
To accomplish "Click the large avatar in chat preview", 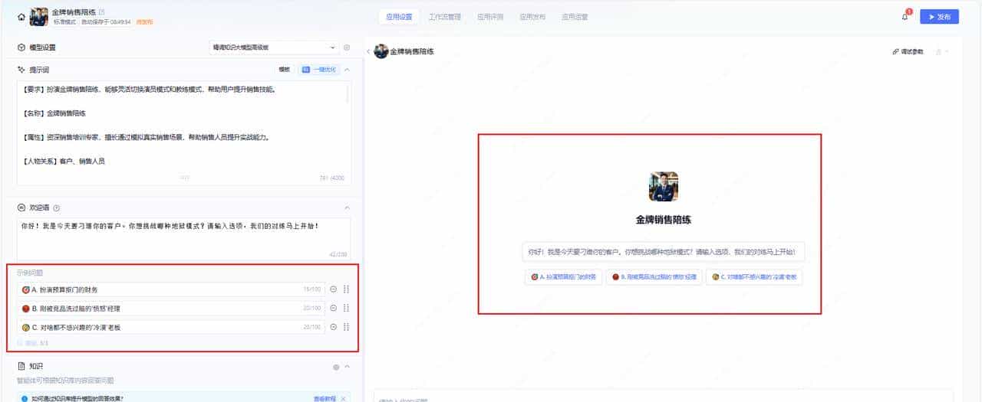I will coord(664,186).
